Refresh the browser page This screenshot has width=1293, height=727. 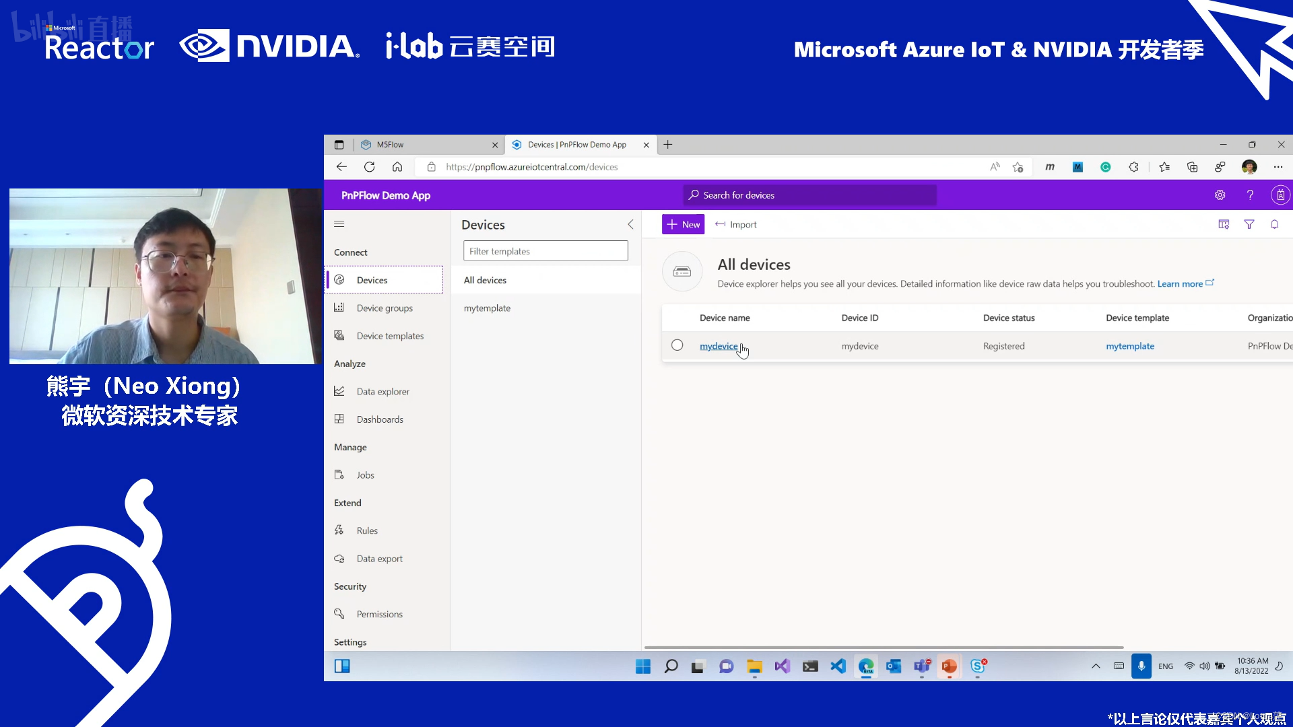370,167
